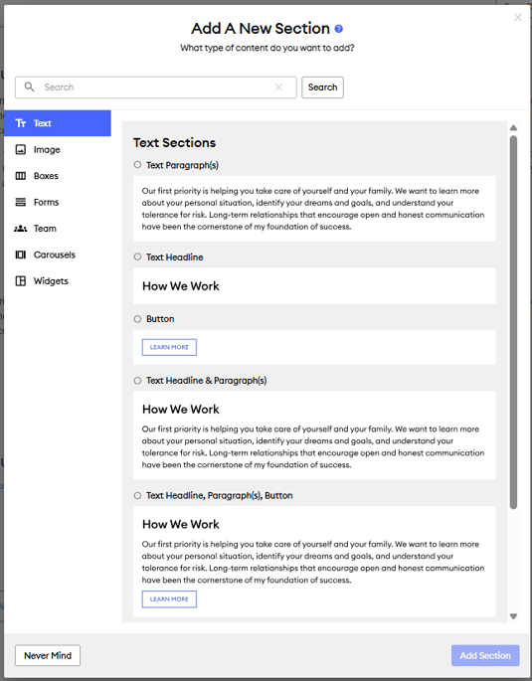Click the Team people icon
The height and width of the screenshot is (681, 532).
pos(21,229)
